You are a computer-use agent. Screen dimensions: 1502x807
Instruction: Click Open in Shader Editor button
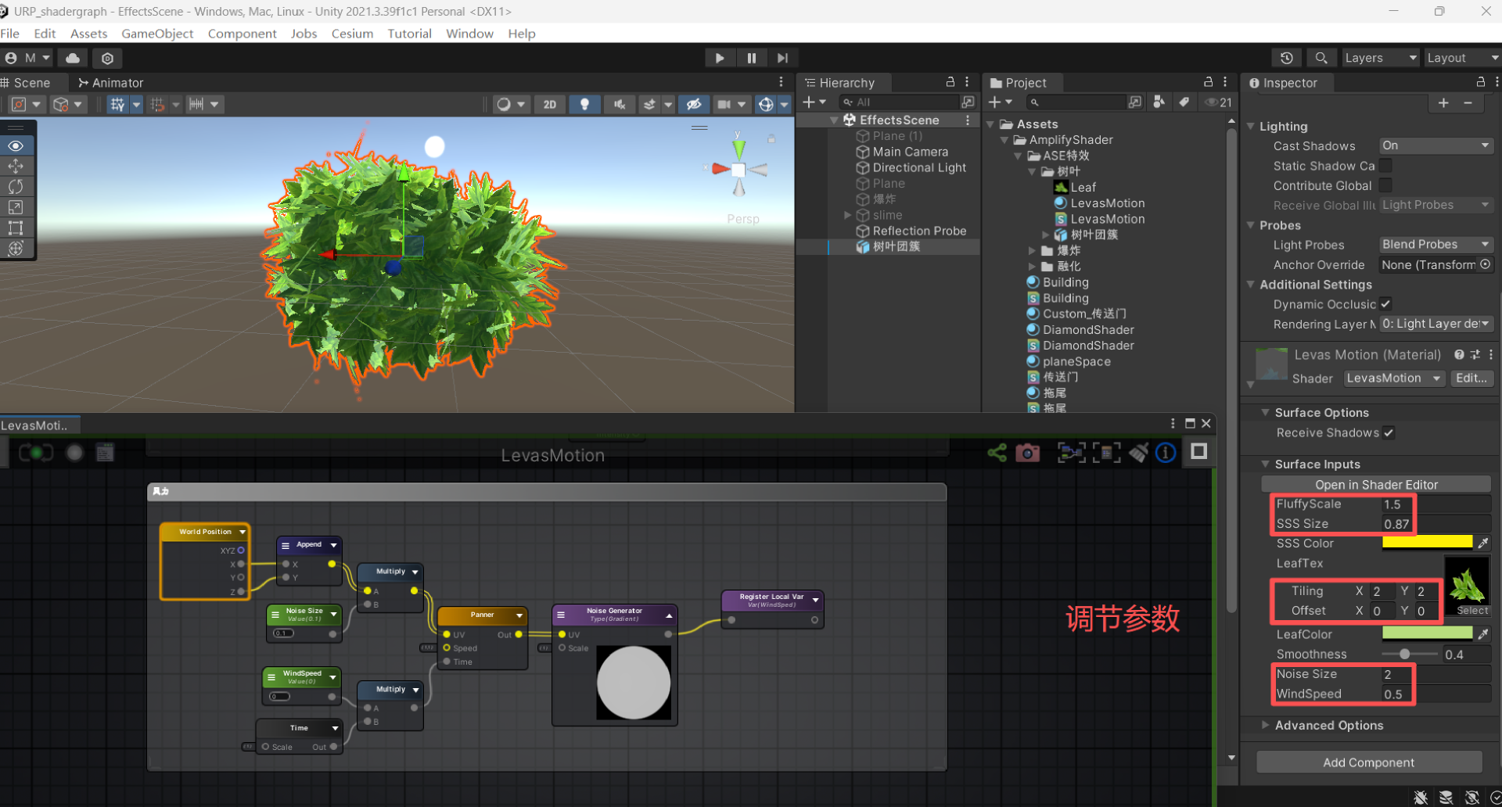tap(1376, 485)
